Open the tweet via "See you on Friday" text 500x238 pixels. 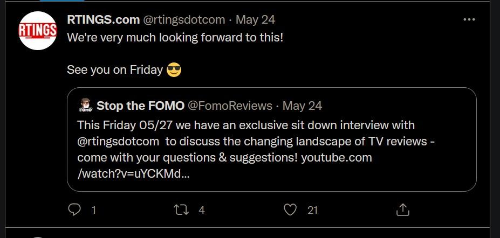(115, 70)
